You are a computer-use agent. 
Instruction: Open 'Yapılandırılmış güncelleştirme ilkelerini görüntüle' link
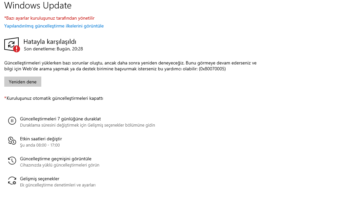[54, 26]
